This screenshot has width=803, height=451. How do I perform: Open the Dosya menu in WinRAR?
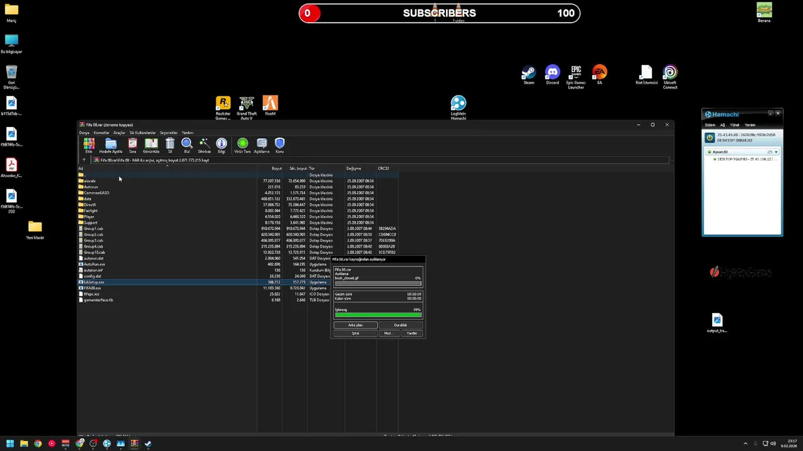(84, 133)
